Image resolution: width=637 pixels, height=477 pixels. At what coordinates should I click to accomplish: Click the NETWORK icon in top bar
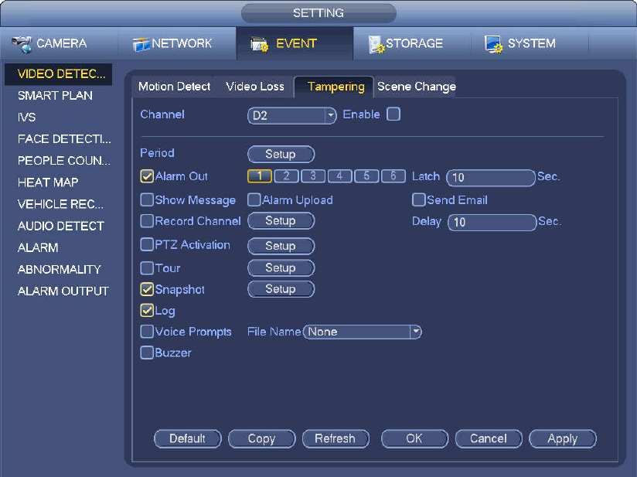pos(141,44)
